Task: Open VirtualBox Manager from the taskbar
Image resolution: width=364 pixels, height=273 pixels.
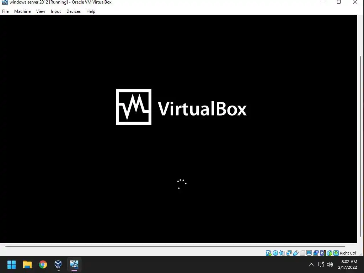Action: (x=58, y=264)
